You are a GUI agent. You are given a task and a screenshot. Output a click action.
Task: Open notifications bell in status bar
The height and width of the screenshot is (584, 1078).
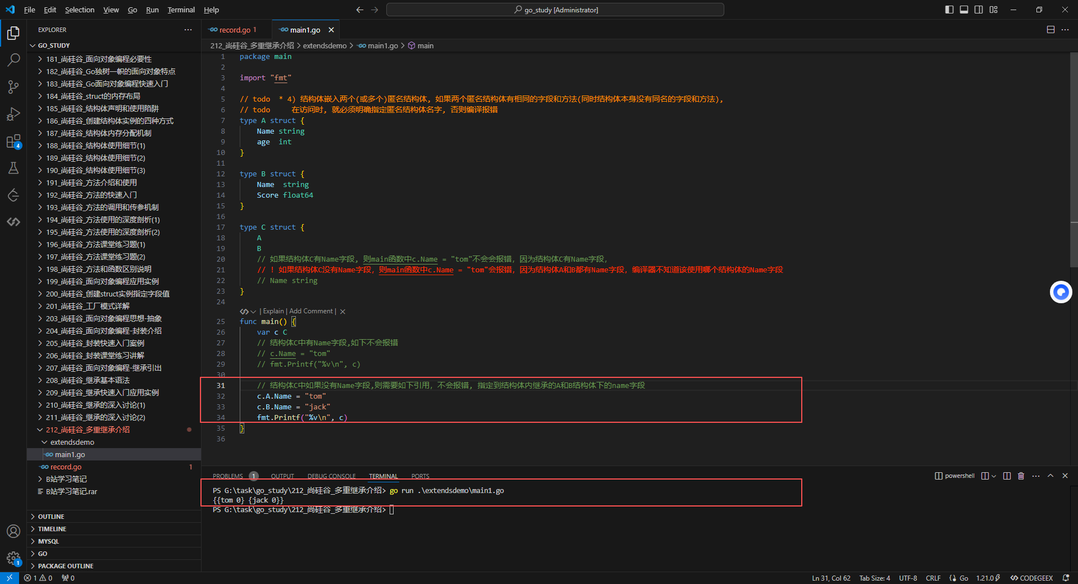(x=1066, y=578)
